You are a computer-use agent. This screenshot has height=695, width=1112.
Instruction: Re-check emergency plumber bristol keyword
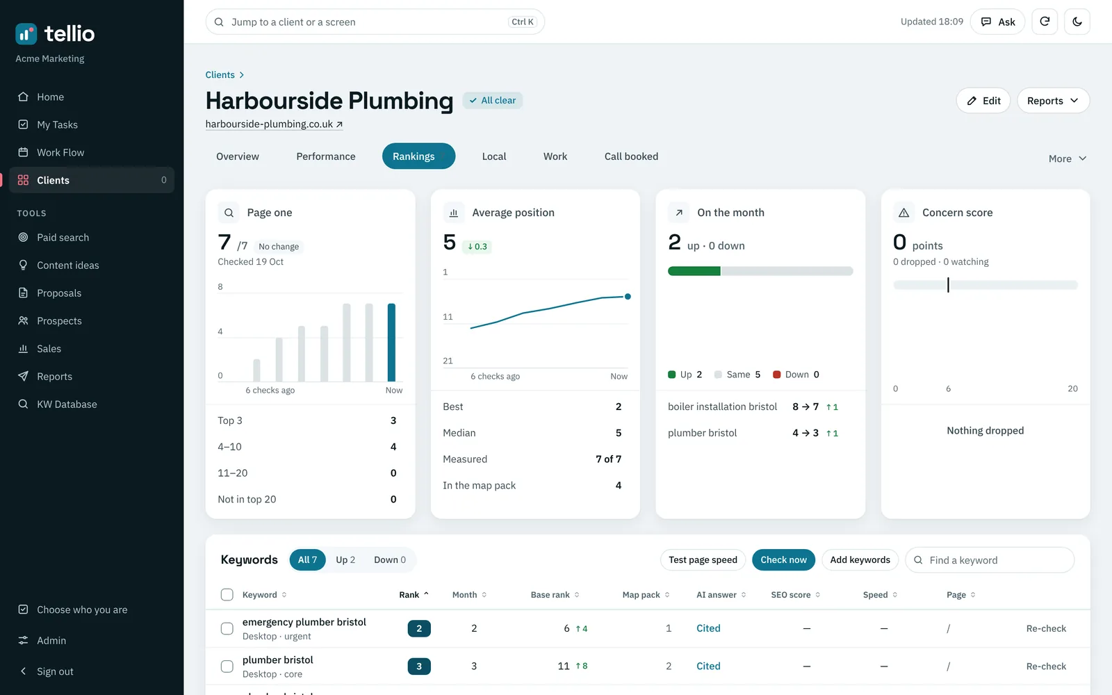click(x=1046, y=628)
